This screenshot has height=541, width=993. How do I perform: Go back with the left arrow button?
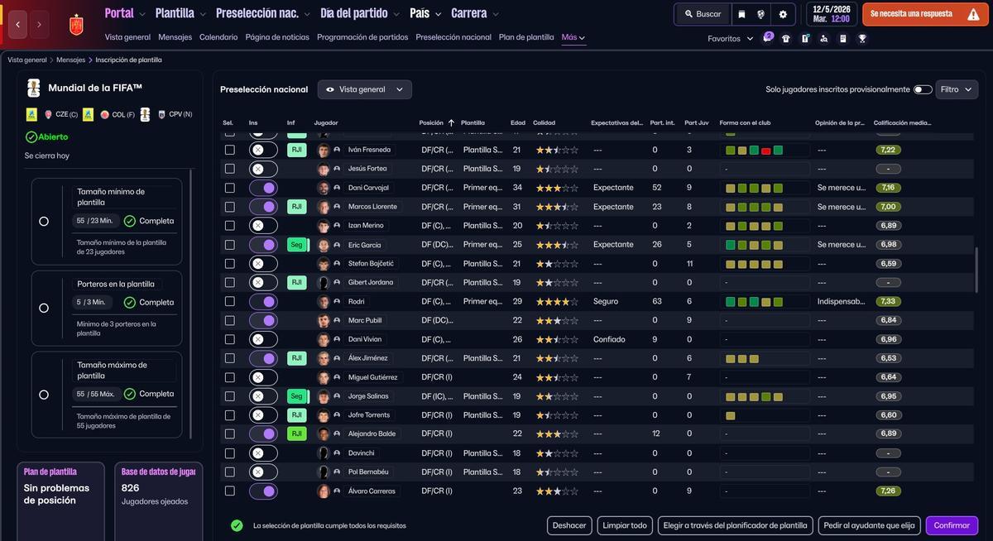point(18,25)
